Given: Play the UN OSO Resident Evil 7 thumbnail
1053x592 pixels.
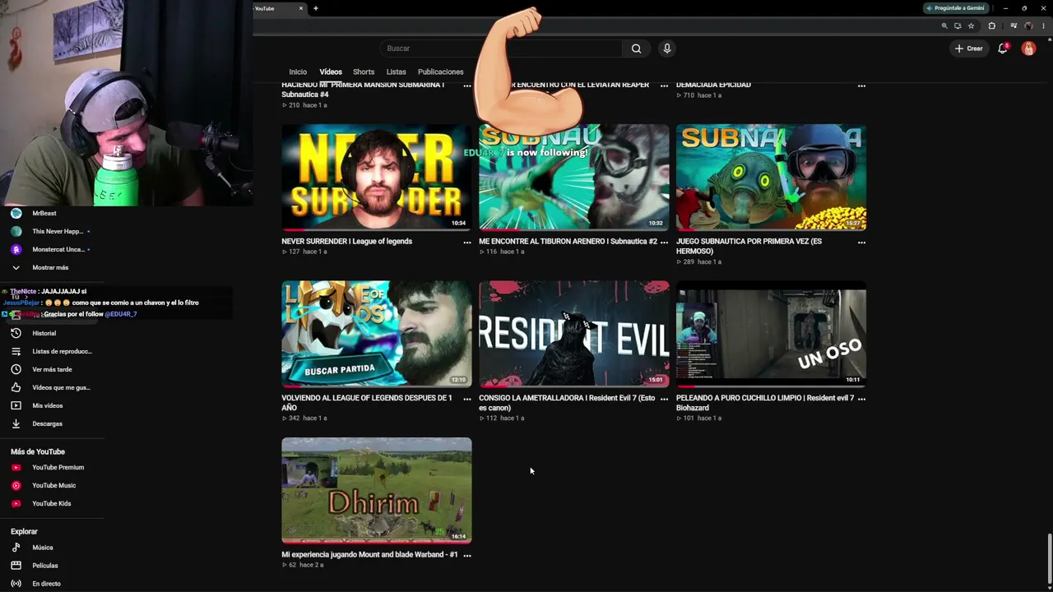Looking at the screenshot, I should coord(771,334).
